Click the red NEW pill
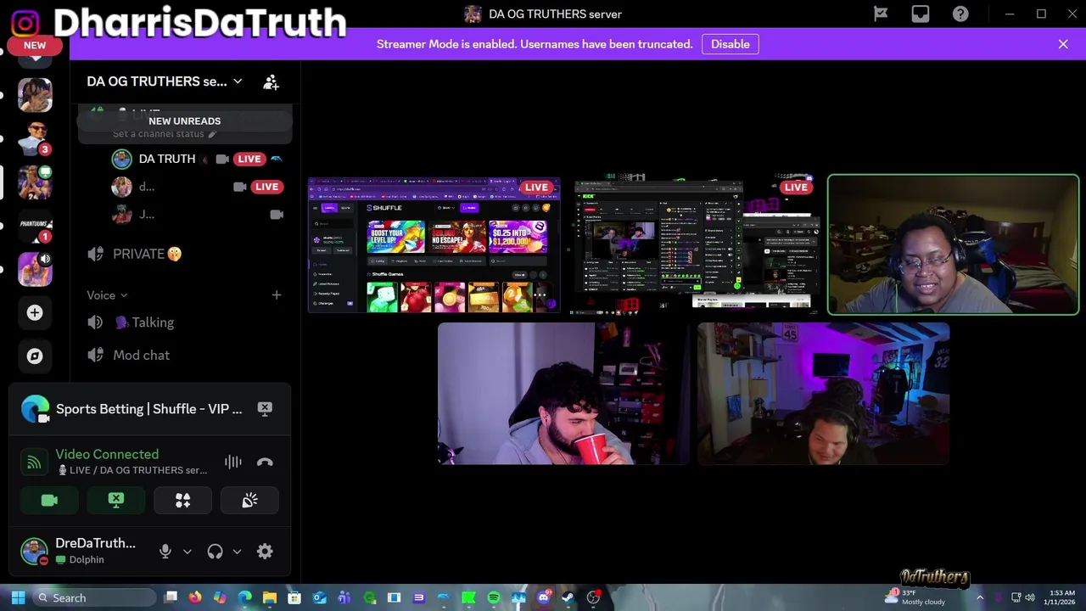 pyautogui.click(x=35, y=45)
